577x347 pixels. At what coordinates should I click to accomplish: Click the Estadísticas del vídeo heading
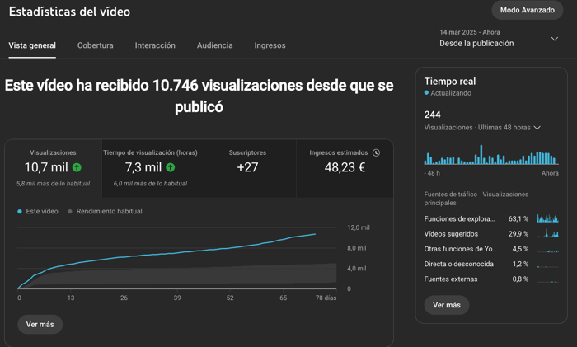coord(69,12)
